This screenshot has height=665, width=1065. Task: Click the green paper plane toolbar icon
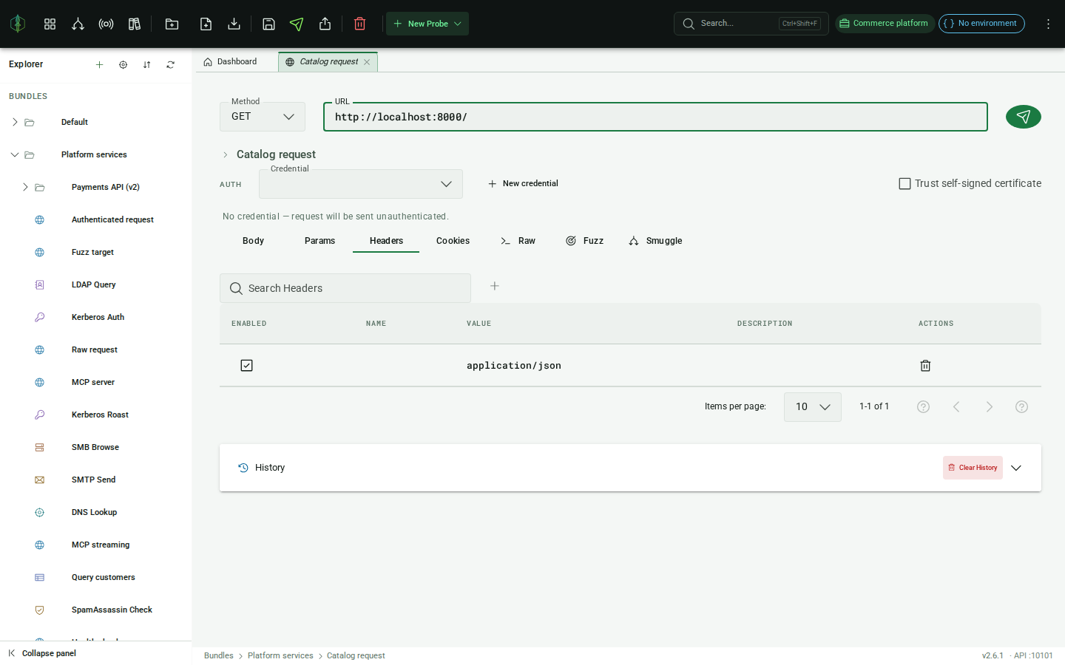point(297,24)
